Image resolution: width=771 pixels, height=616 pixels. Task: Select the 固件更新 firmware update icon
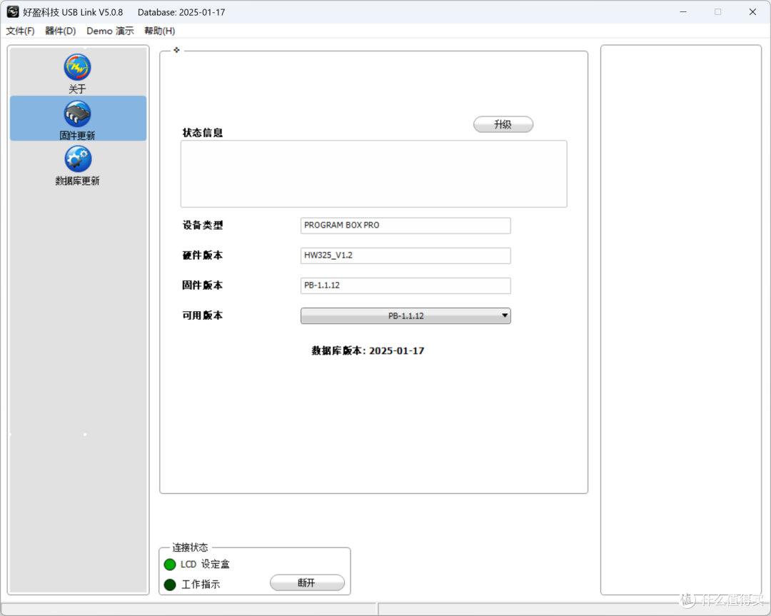[x=77, y=113]
